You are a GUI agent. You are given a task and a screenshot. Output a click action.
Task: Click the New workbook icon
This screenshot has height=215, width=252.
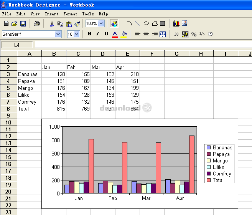pyautogui.click(x=6, y=23)
